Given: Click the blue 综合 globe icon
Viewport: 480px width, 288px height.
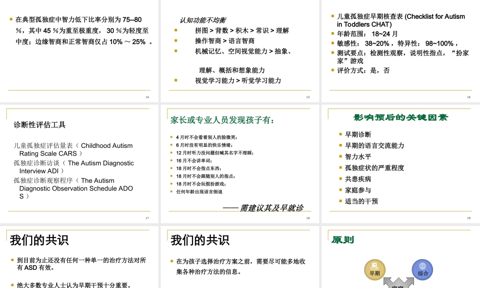Looking at the screenshot, I should point(422,268).
